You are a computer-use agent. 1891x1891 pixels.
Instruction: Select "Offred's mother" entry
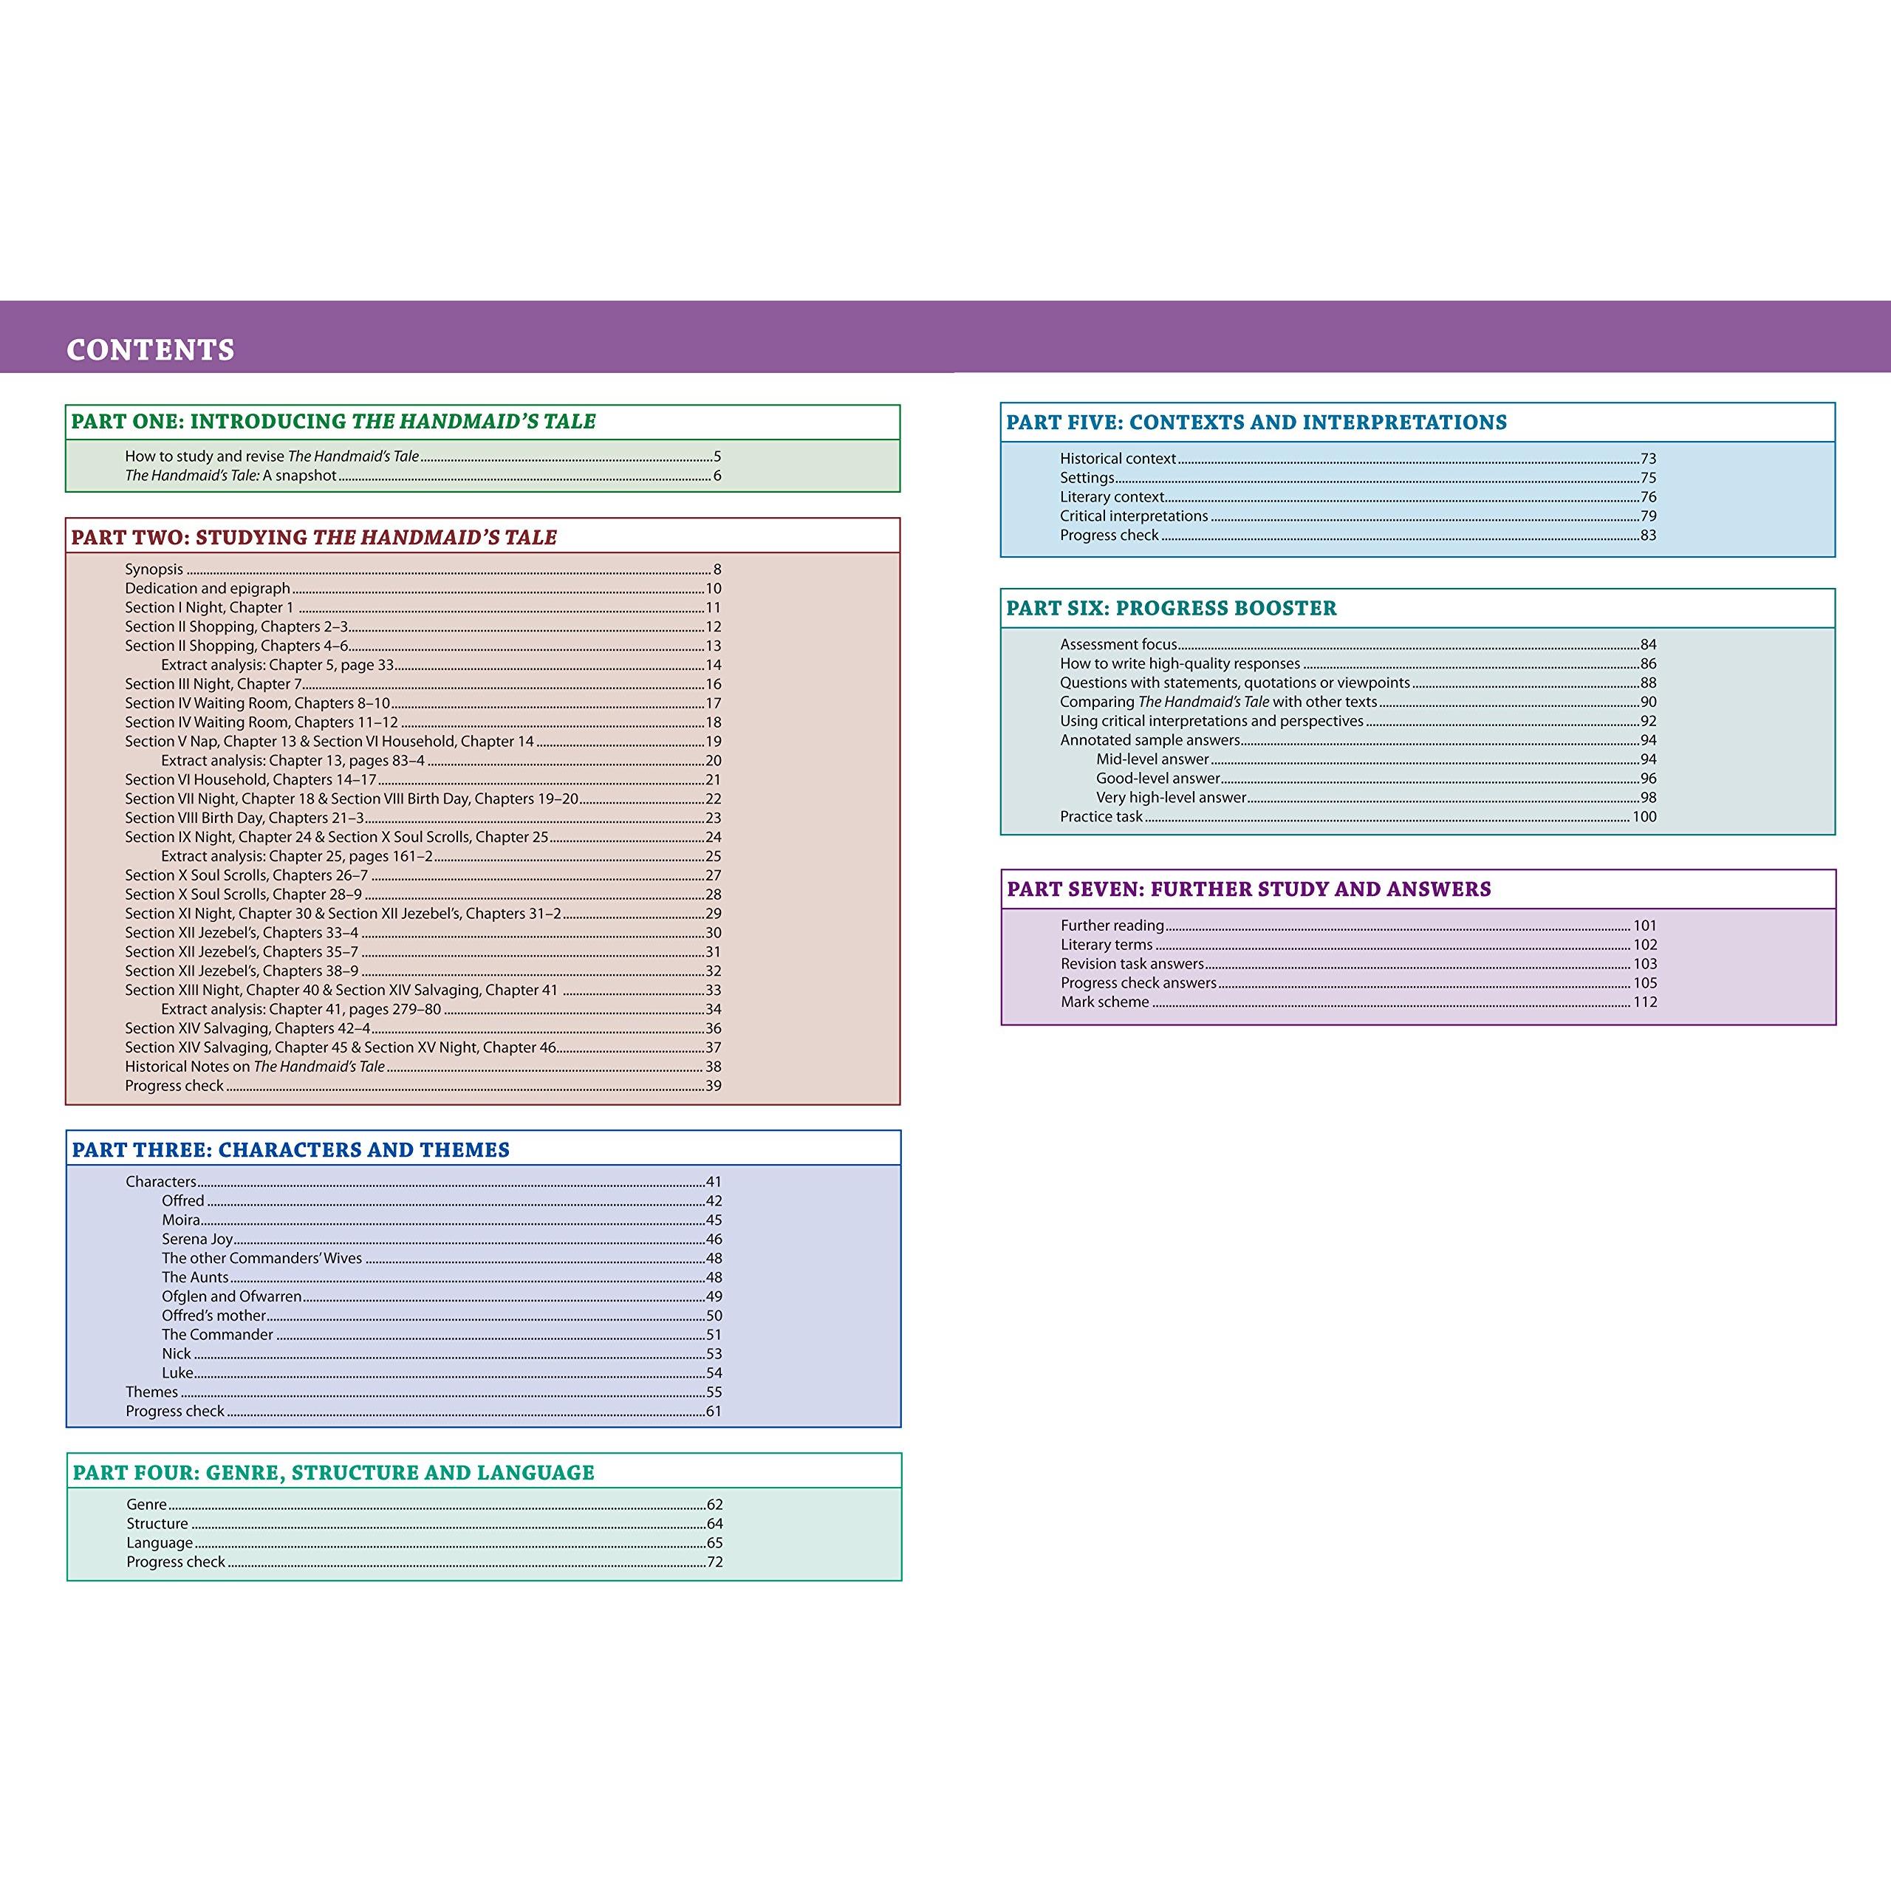click(442, 1316)
